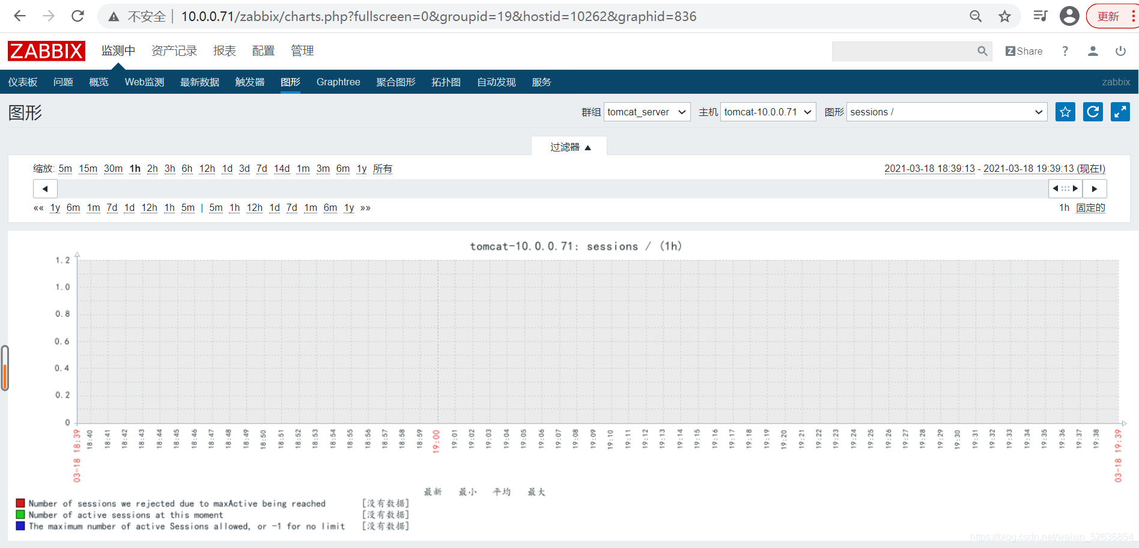Add graph to favourites with the star button
The height and width of the screenshot is (548, 1139).
pos(1065,112)
